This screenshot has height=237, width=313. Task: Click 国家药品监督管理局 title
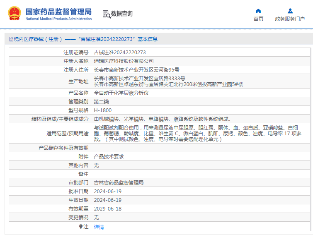[58, 12]
